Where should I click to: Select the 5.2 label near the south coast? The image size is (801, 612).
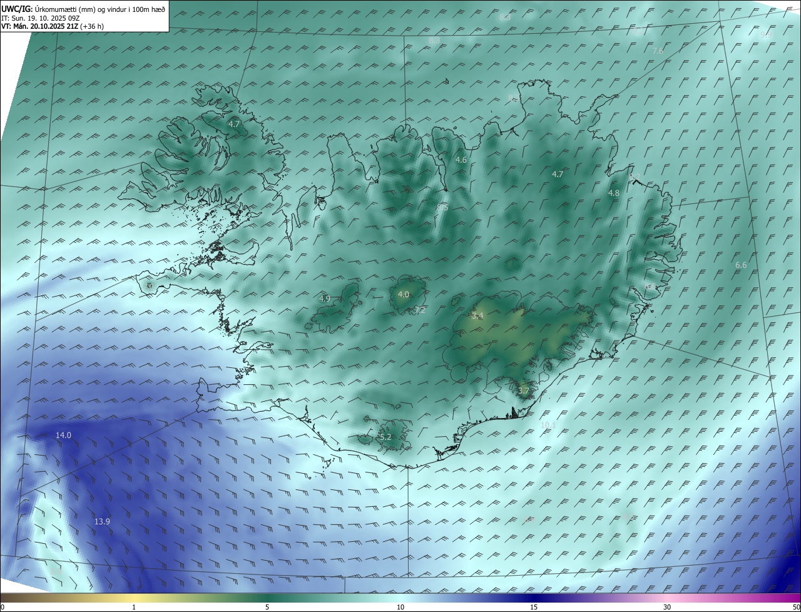385,437
